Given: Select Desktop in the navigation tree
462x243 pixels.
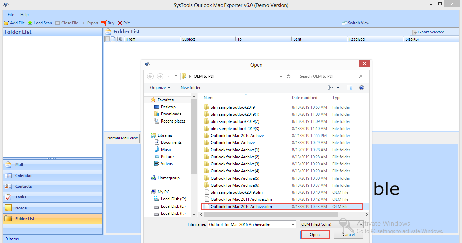Looking at the screenshot, I should [x=168, y=107].
